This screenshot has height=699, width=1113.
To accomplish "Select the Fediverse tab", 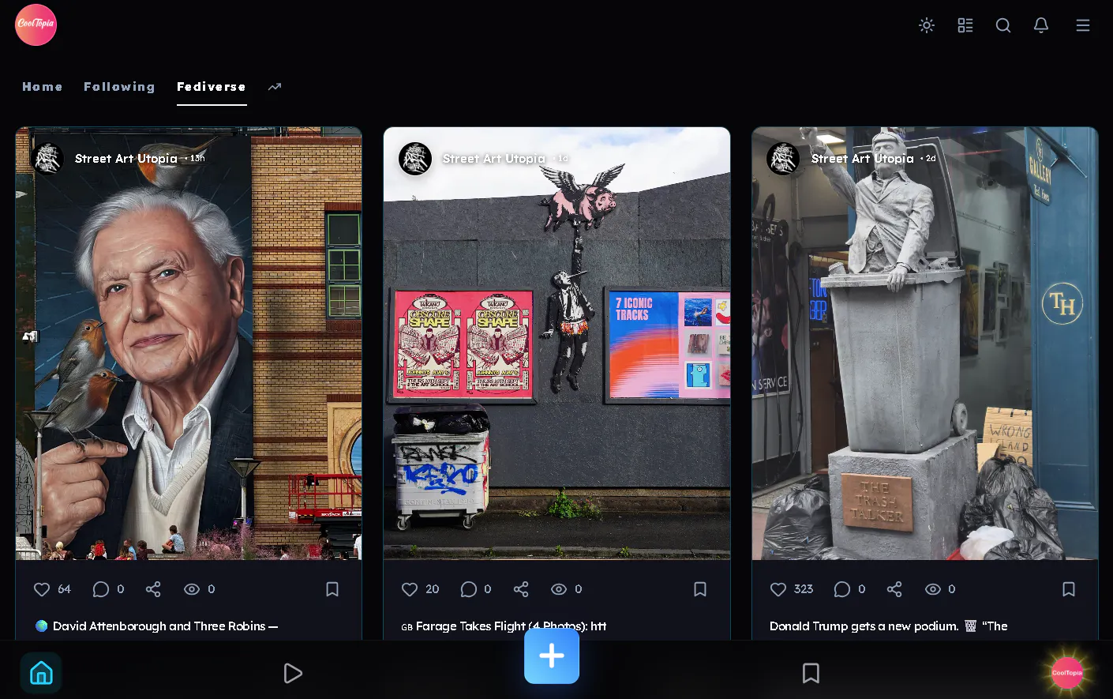I will pos(212,87).
